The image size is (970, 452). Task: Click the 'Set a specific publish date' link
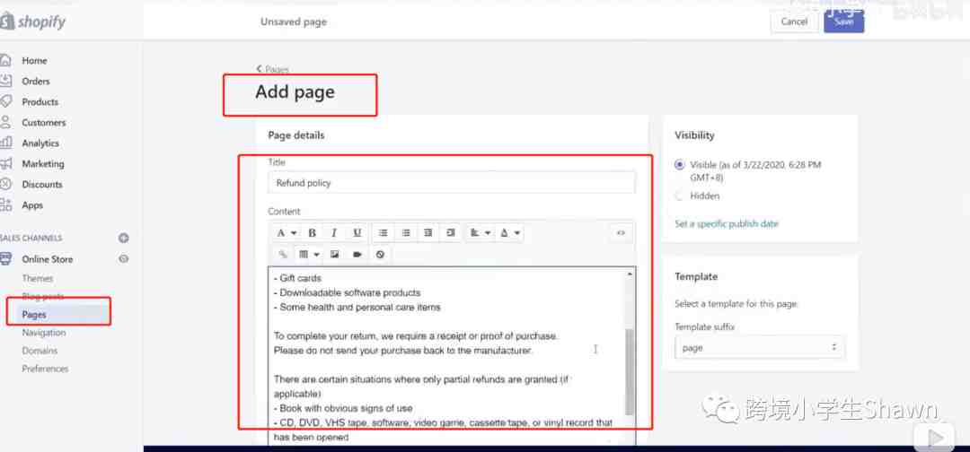(x=726, y=224)
